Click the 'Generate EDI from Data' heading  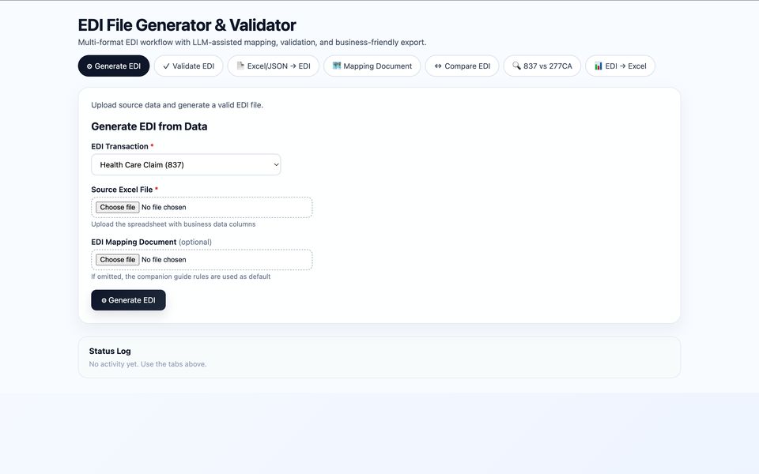click(x=149, y=126)
